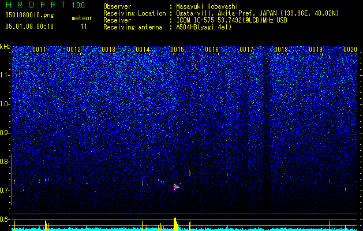Click time marker 0012
363x231 pixels.
pyautogui.click(x=74, y=50)
